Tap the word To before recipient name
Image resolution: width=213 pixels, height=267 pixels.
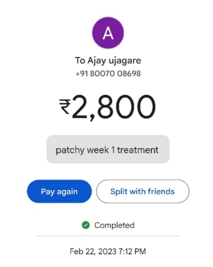tap(79, 61)
